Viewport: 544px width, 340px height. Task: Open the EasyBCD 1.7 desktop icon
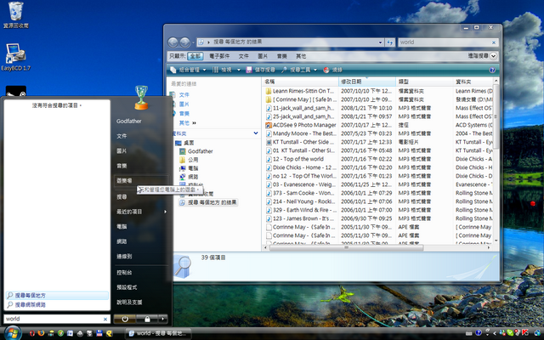pyautogui.click(x=15, y=57)
